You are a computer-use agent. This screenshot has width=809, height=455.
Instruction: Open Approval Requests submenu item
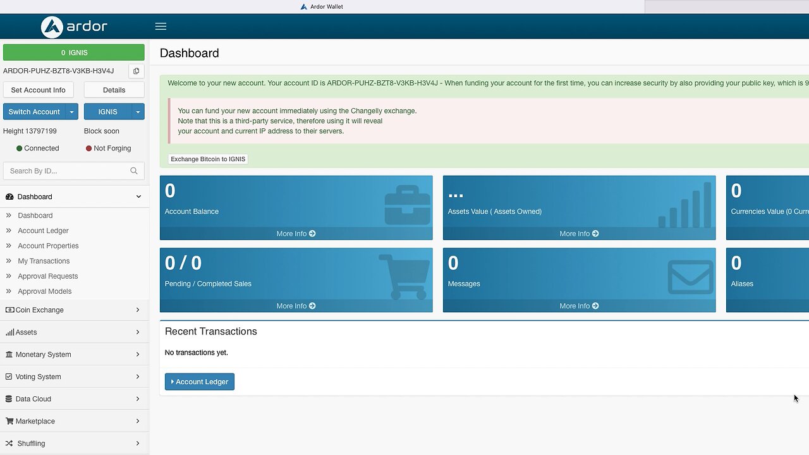(x=47, y=276)
